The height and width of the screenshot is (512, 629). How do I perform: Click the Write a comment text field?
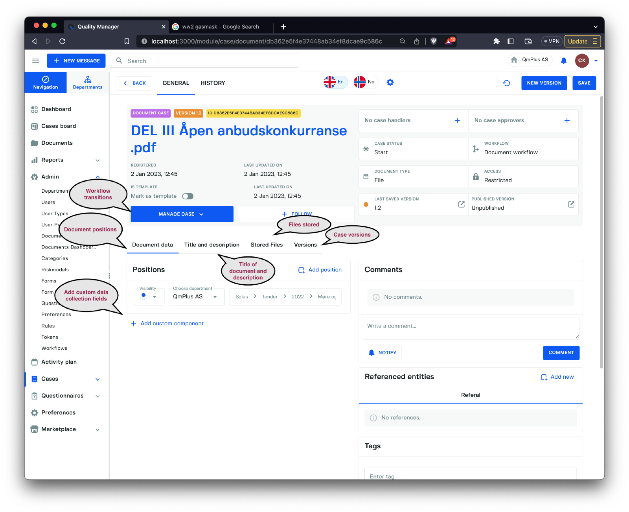470,328
